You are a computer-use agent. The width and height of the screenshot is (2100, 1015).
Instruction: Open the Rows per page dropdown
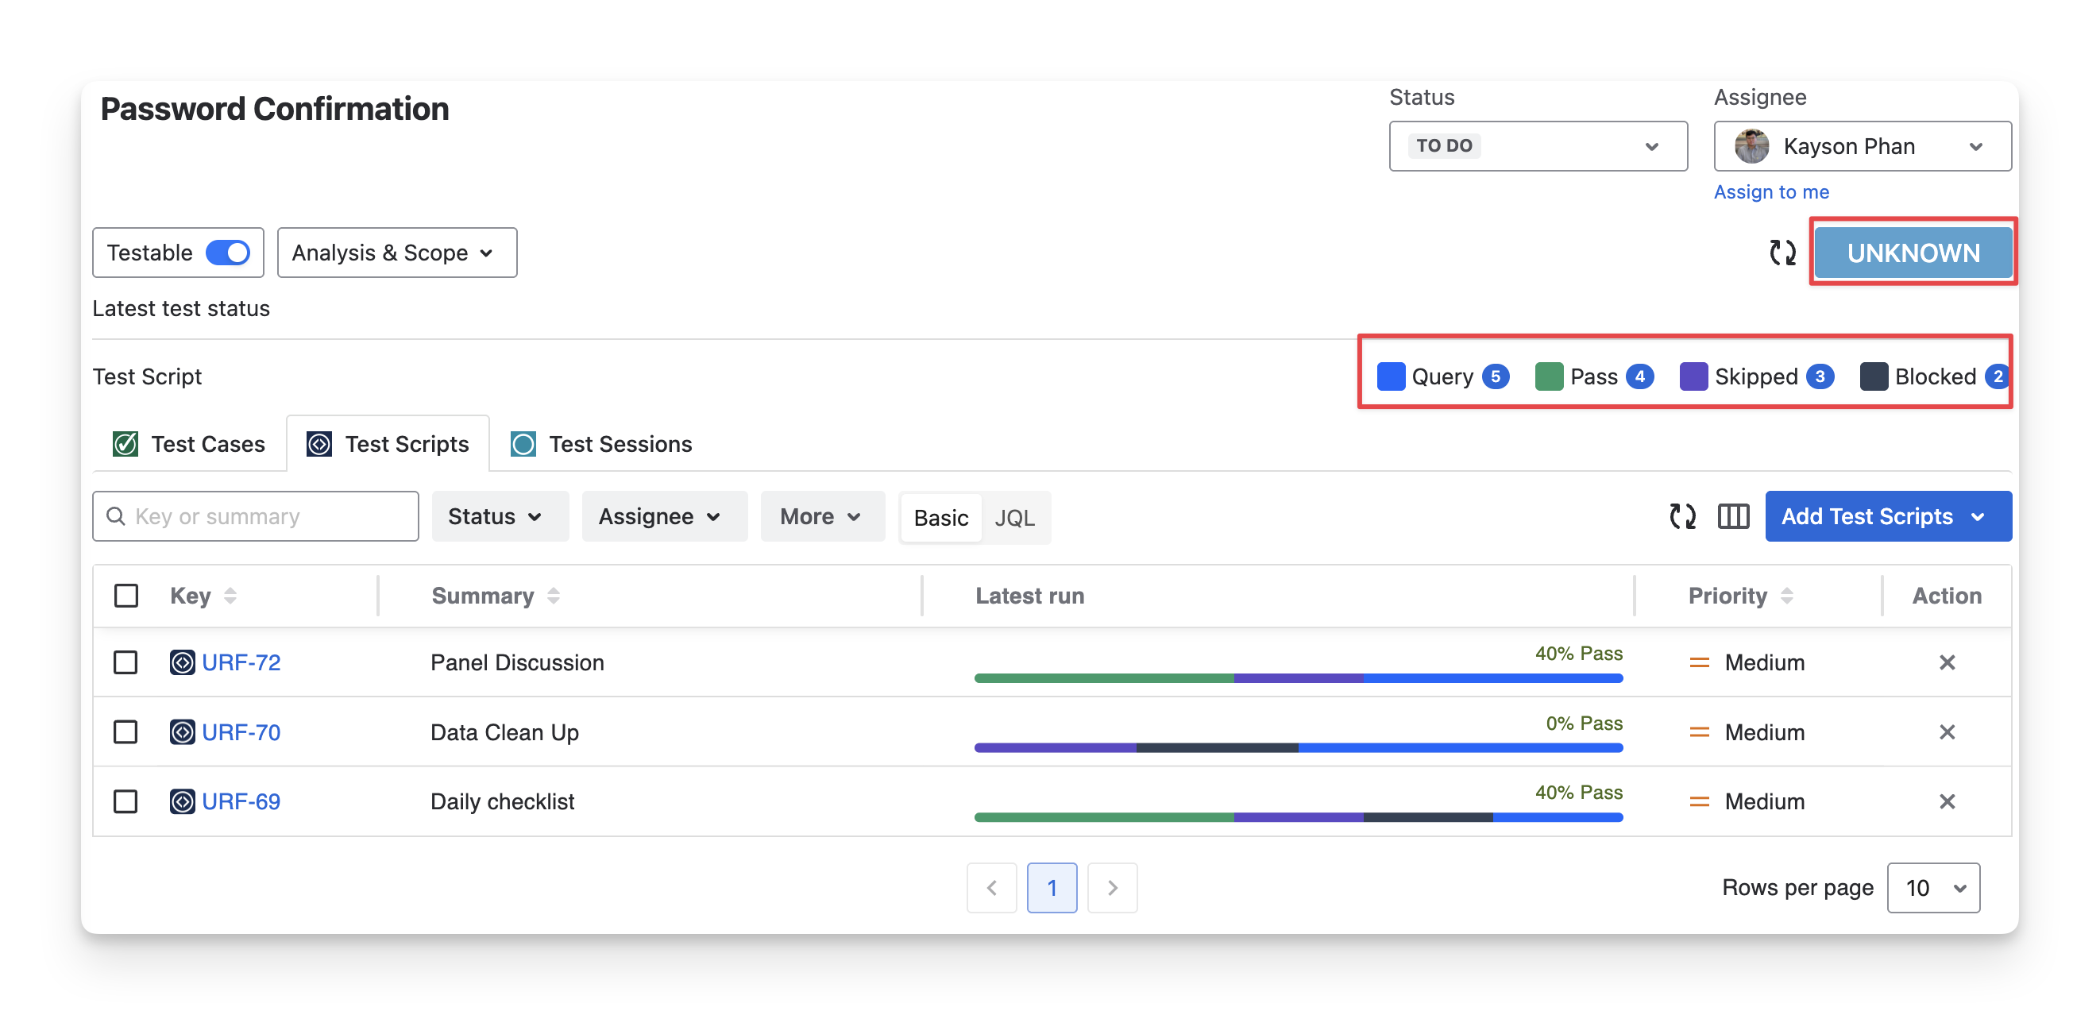1933,888
